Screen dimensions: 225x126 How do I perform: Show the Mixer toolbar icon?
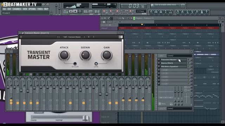tap(170, 12)
